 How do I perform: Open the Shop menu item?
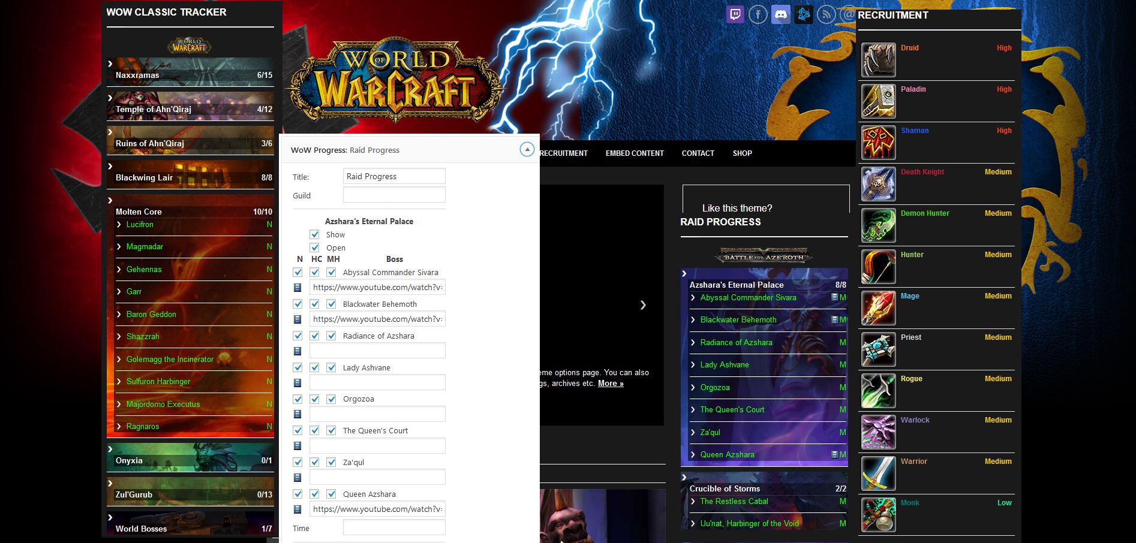[742, 153]
